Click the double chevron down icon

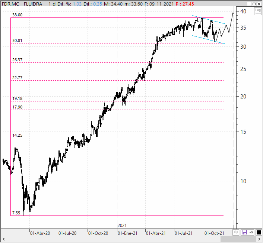(x=236, y=232)
